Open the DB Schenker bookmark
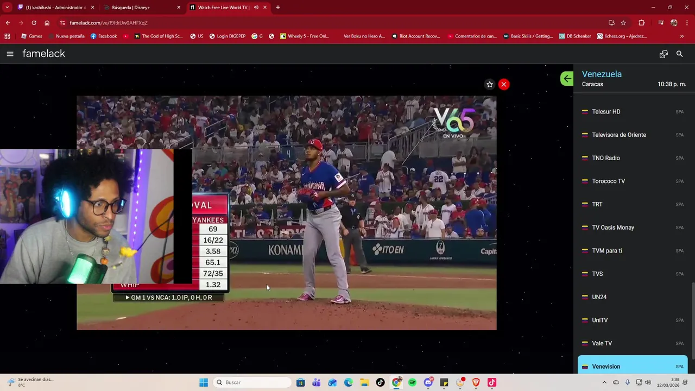695x391 pixels. pos(574,36)
